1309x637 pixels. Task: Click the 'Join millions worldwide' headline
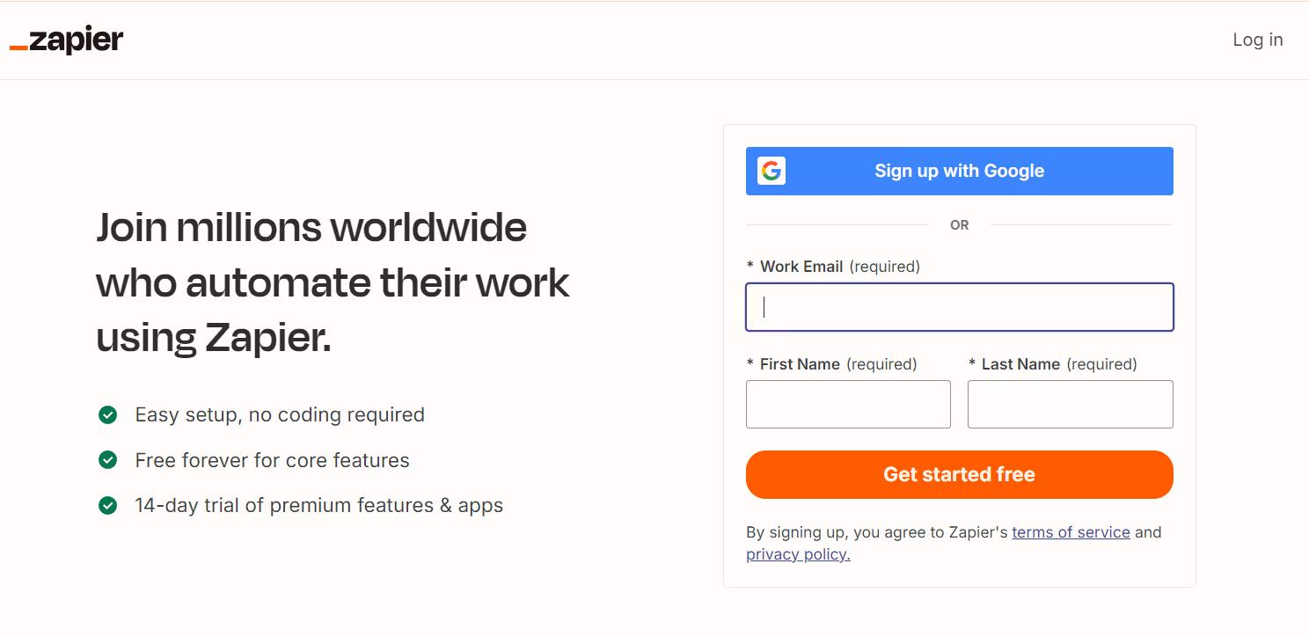point(333,282)
